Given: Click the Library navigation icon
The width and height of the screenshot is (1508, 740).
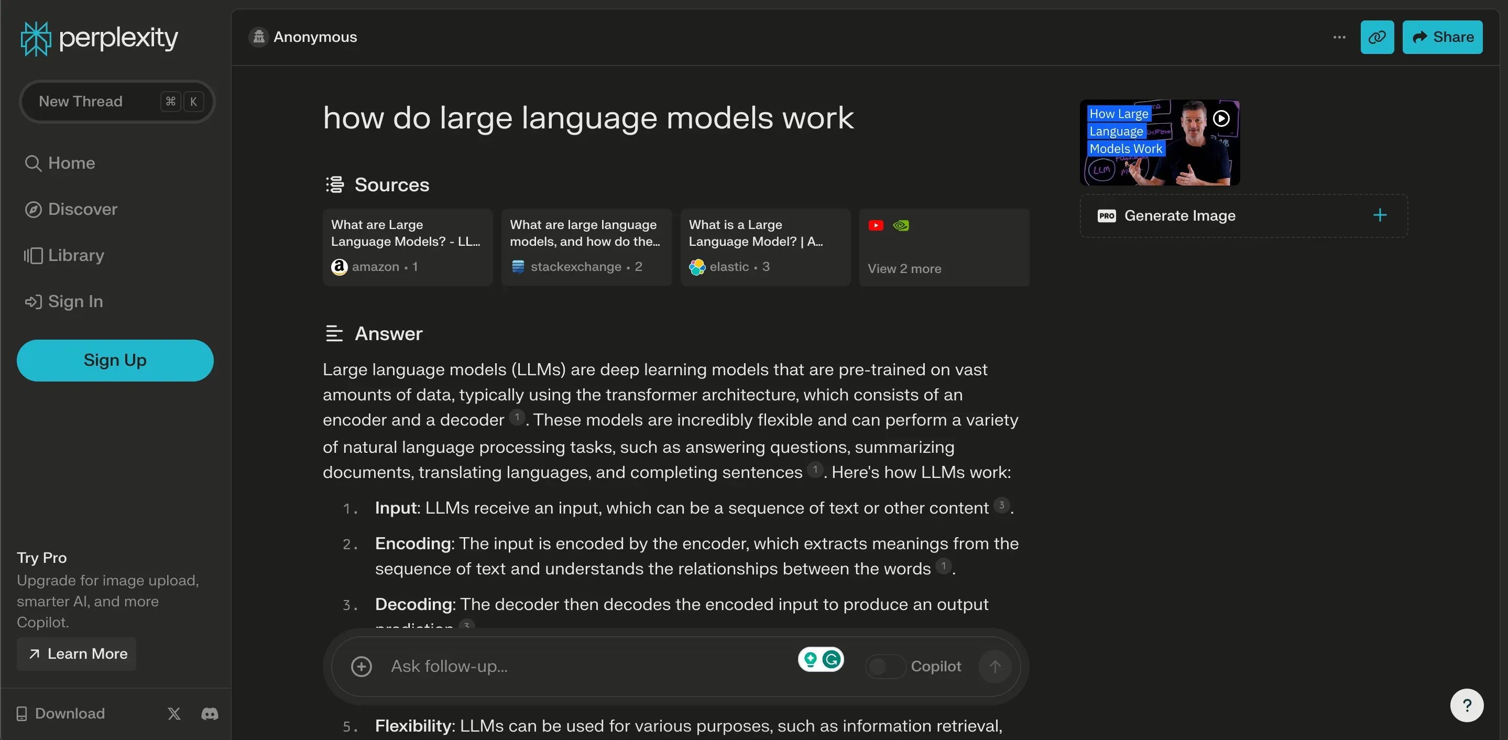Looking at the screenshot, I should (32, 255).
